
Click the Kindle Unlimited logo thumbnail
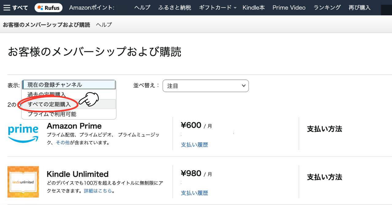pyautogui.click(x=23, y=182)
